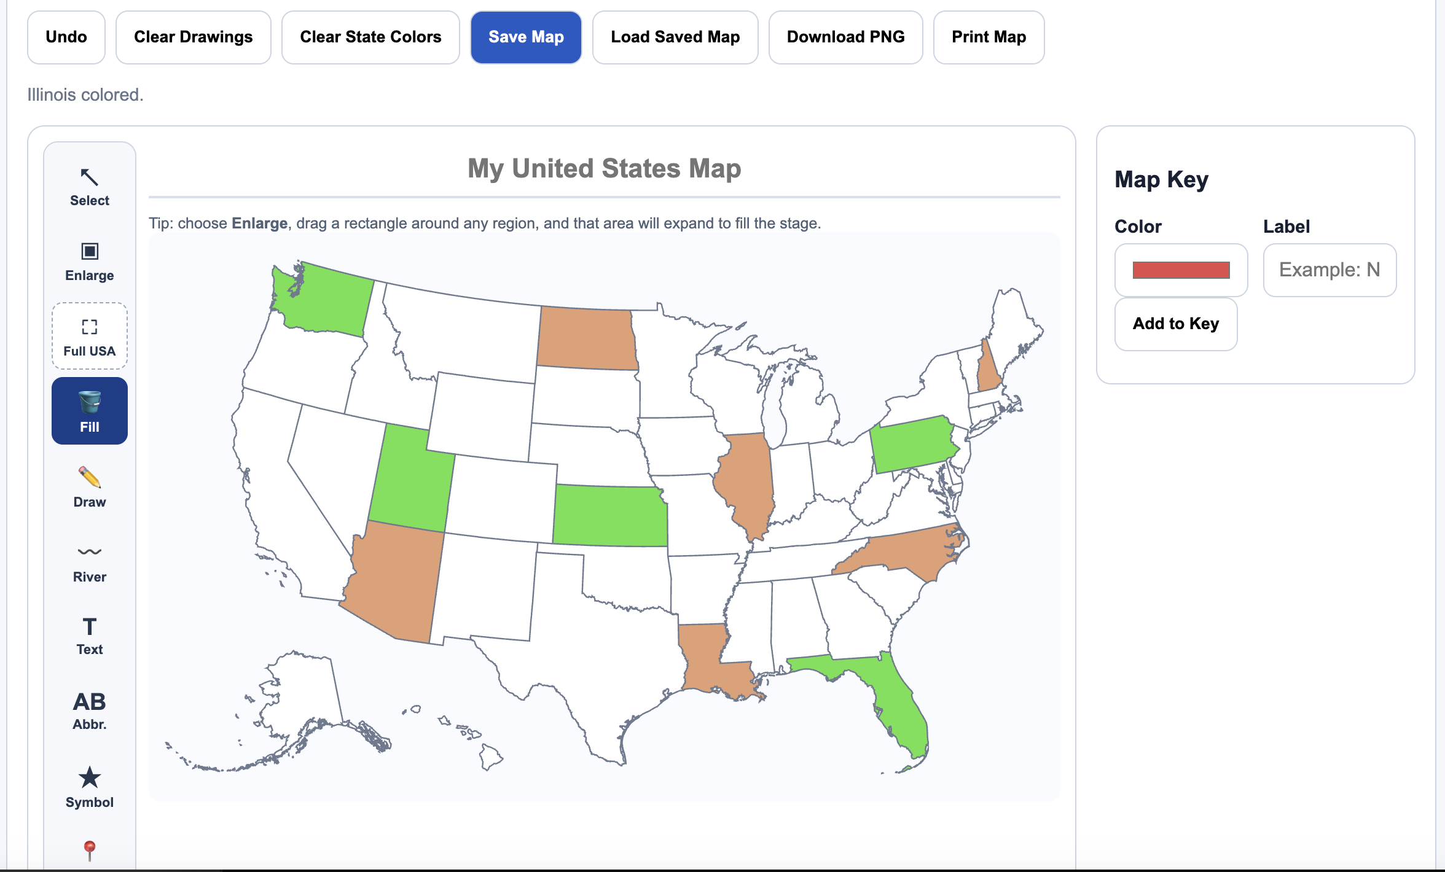Viewport: 1445px width, 872px height.
Task: Select the Abbr. label tool
Action: tap(90, 711)
